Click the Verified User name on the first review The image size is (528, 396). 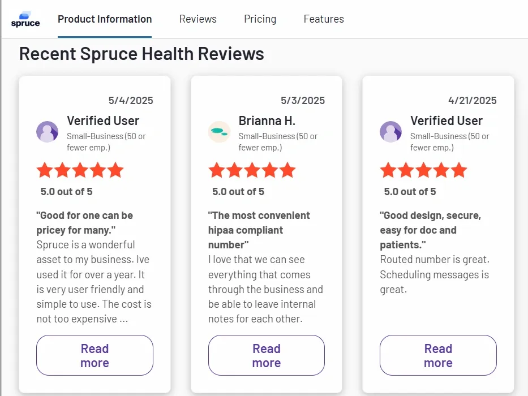coord(103,120)
